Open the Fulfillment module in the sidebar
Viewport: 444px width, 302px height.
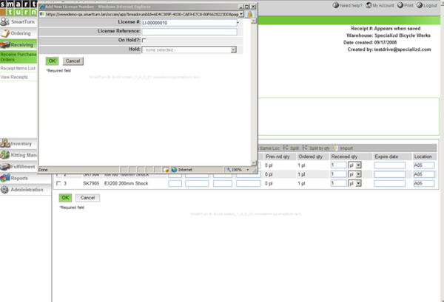tap(18, 167)
